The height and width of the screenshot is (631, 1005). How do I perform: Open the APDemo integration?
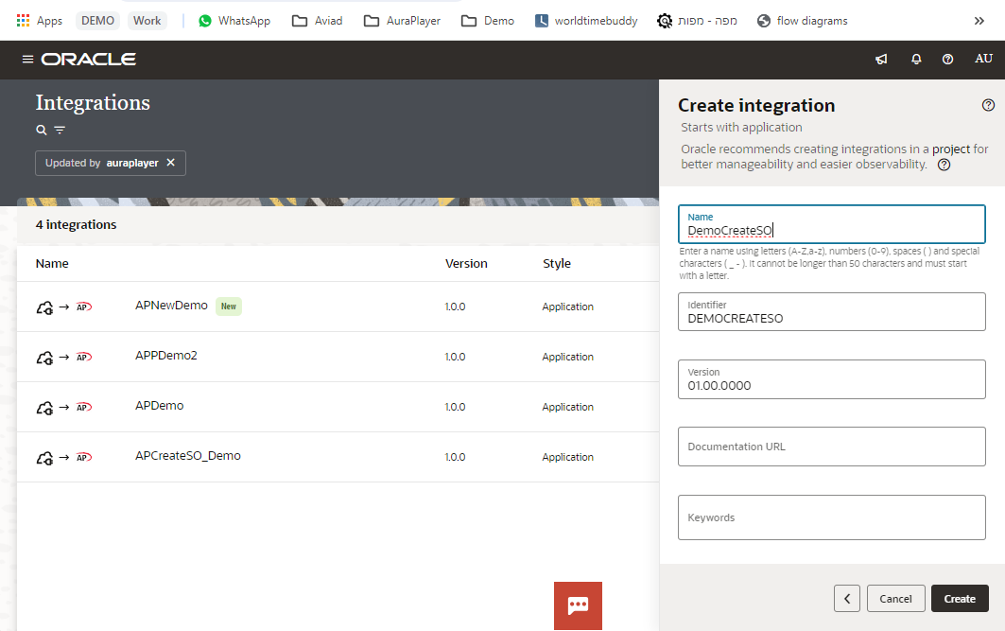(x=159, y=405)
